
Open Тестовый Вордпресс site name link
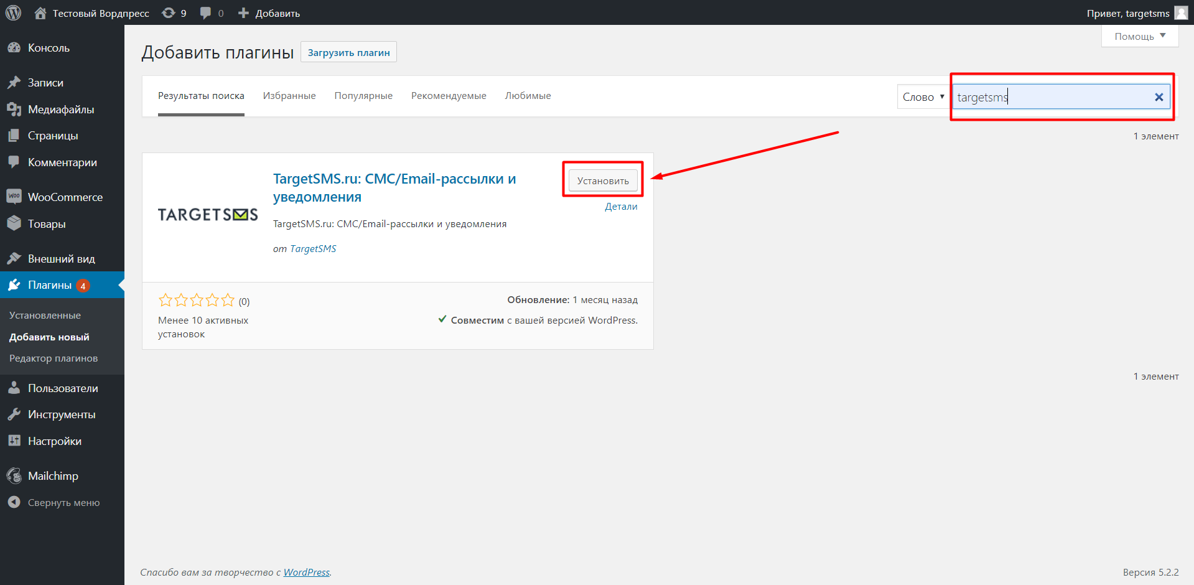coord(101,13)
